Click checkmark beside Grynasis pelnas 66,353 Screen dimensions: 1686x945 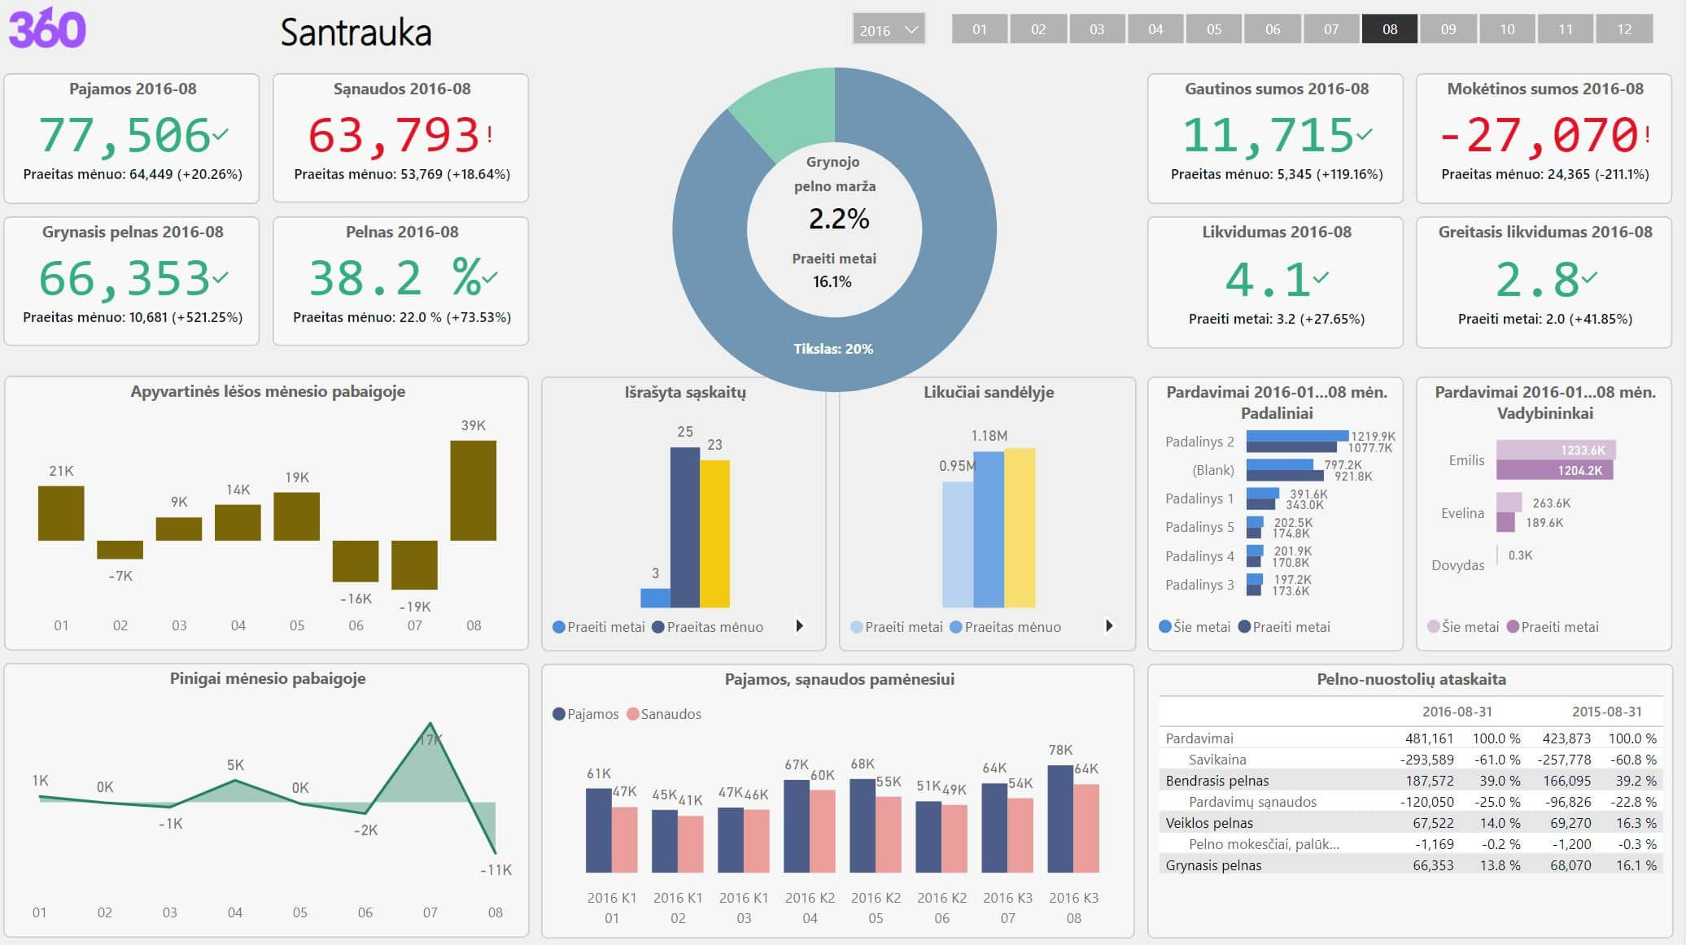(221, 277)
